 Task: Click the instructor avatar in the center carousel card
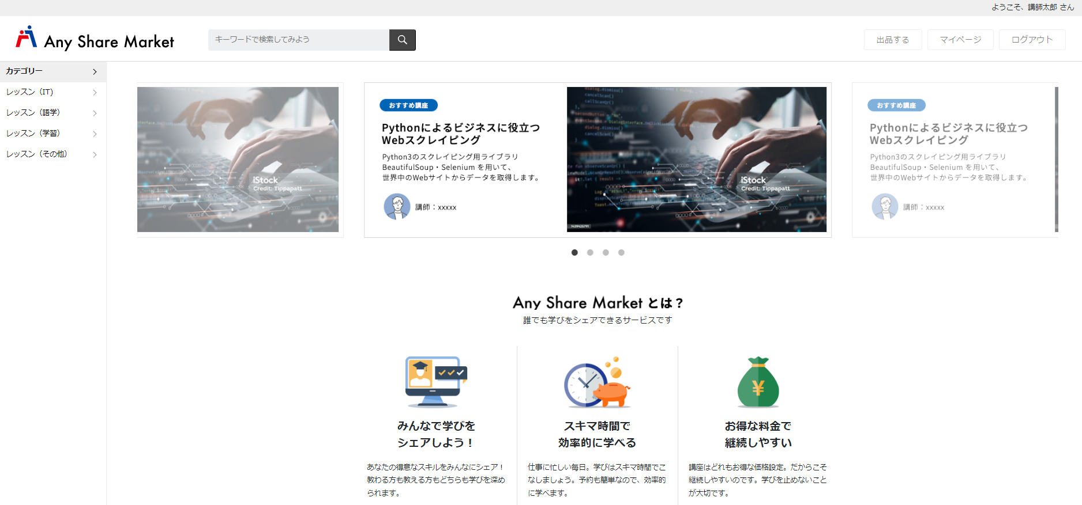pyautogui.click(x=397, y=207)
